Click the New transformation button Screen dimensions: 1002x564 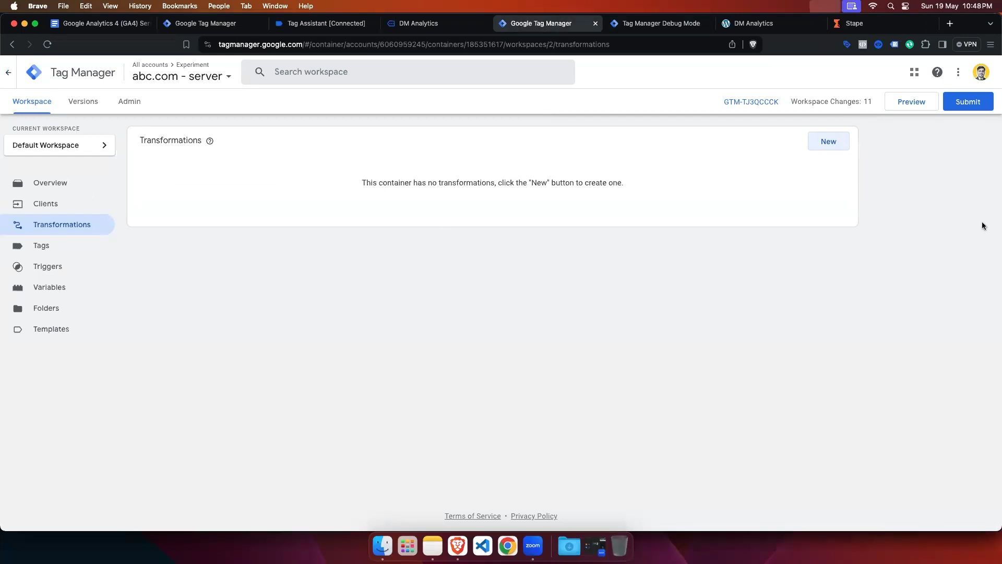coord(828,142)
